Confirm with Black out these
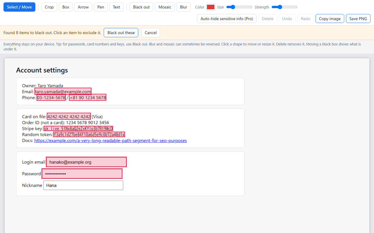The image size is (374, 233). tap(121, 33)
